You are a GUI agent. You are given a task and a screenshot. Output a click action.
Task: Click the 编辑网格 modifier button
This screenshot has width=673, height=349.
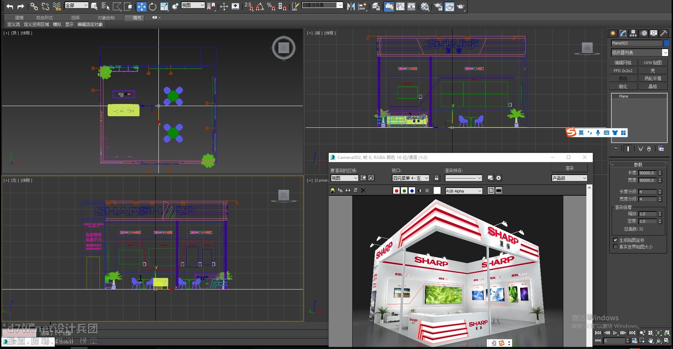tap(623, 63)
